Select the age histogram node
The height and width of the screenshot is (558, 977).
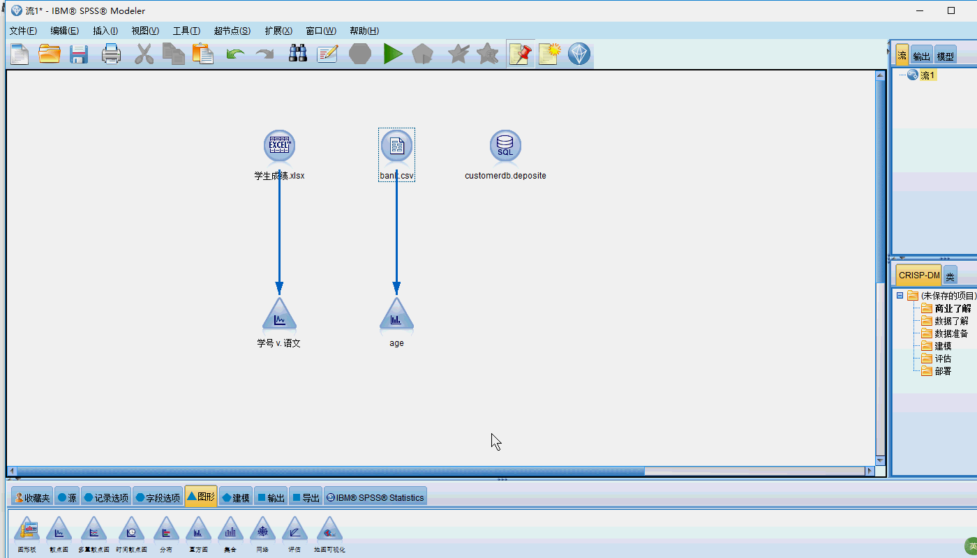coord(396,315)
